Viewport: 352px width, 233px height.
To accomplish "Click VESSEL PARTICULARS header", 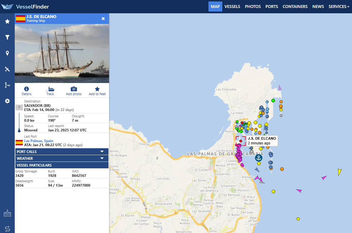I will coord(62,165).
